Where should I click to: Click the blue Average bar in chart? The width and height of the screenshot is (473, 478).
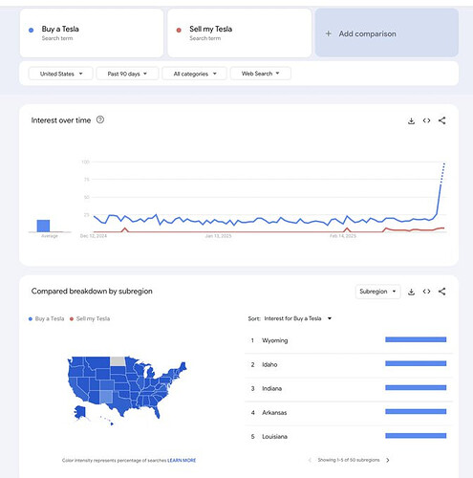point(43,226)
